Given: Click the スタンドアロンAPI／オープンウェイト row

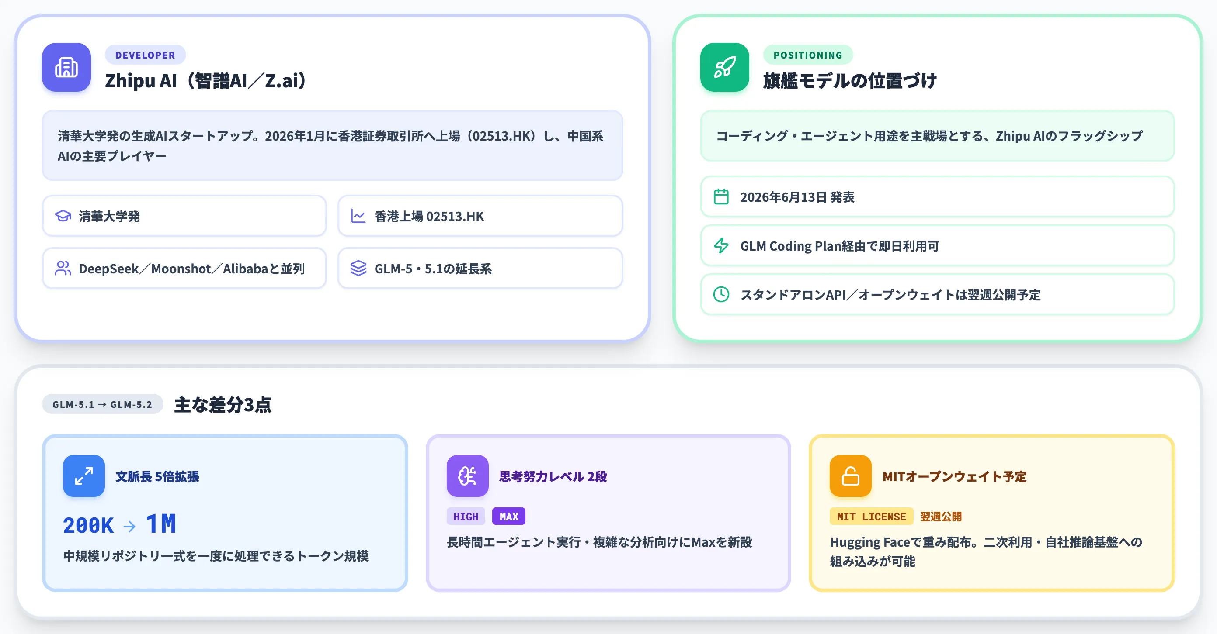Looking at the screenshot, I should 937,294.
